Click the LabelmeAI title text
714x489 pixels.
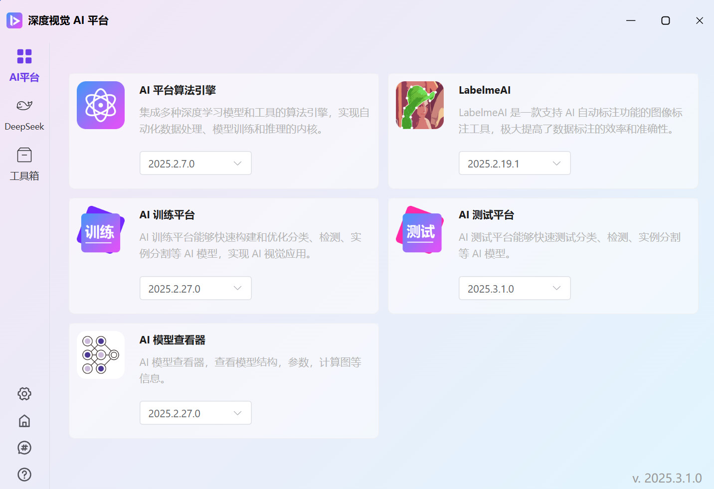[485, 90]
